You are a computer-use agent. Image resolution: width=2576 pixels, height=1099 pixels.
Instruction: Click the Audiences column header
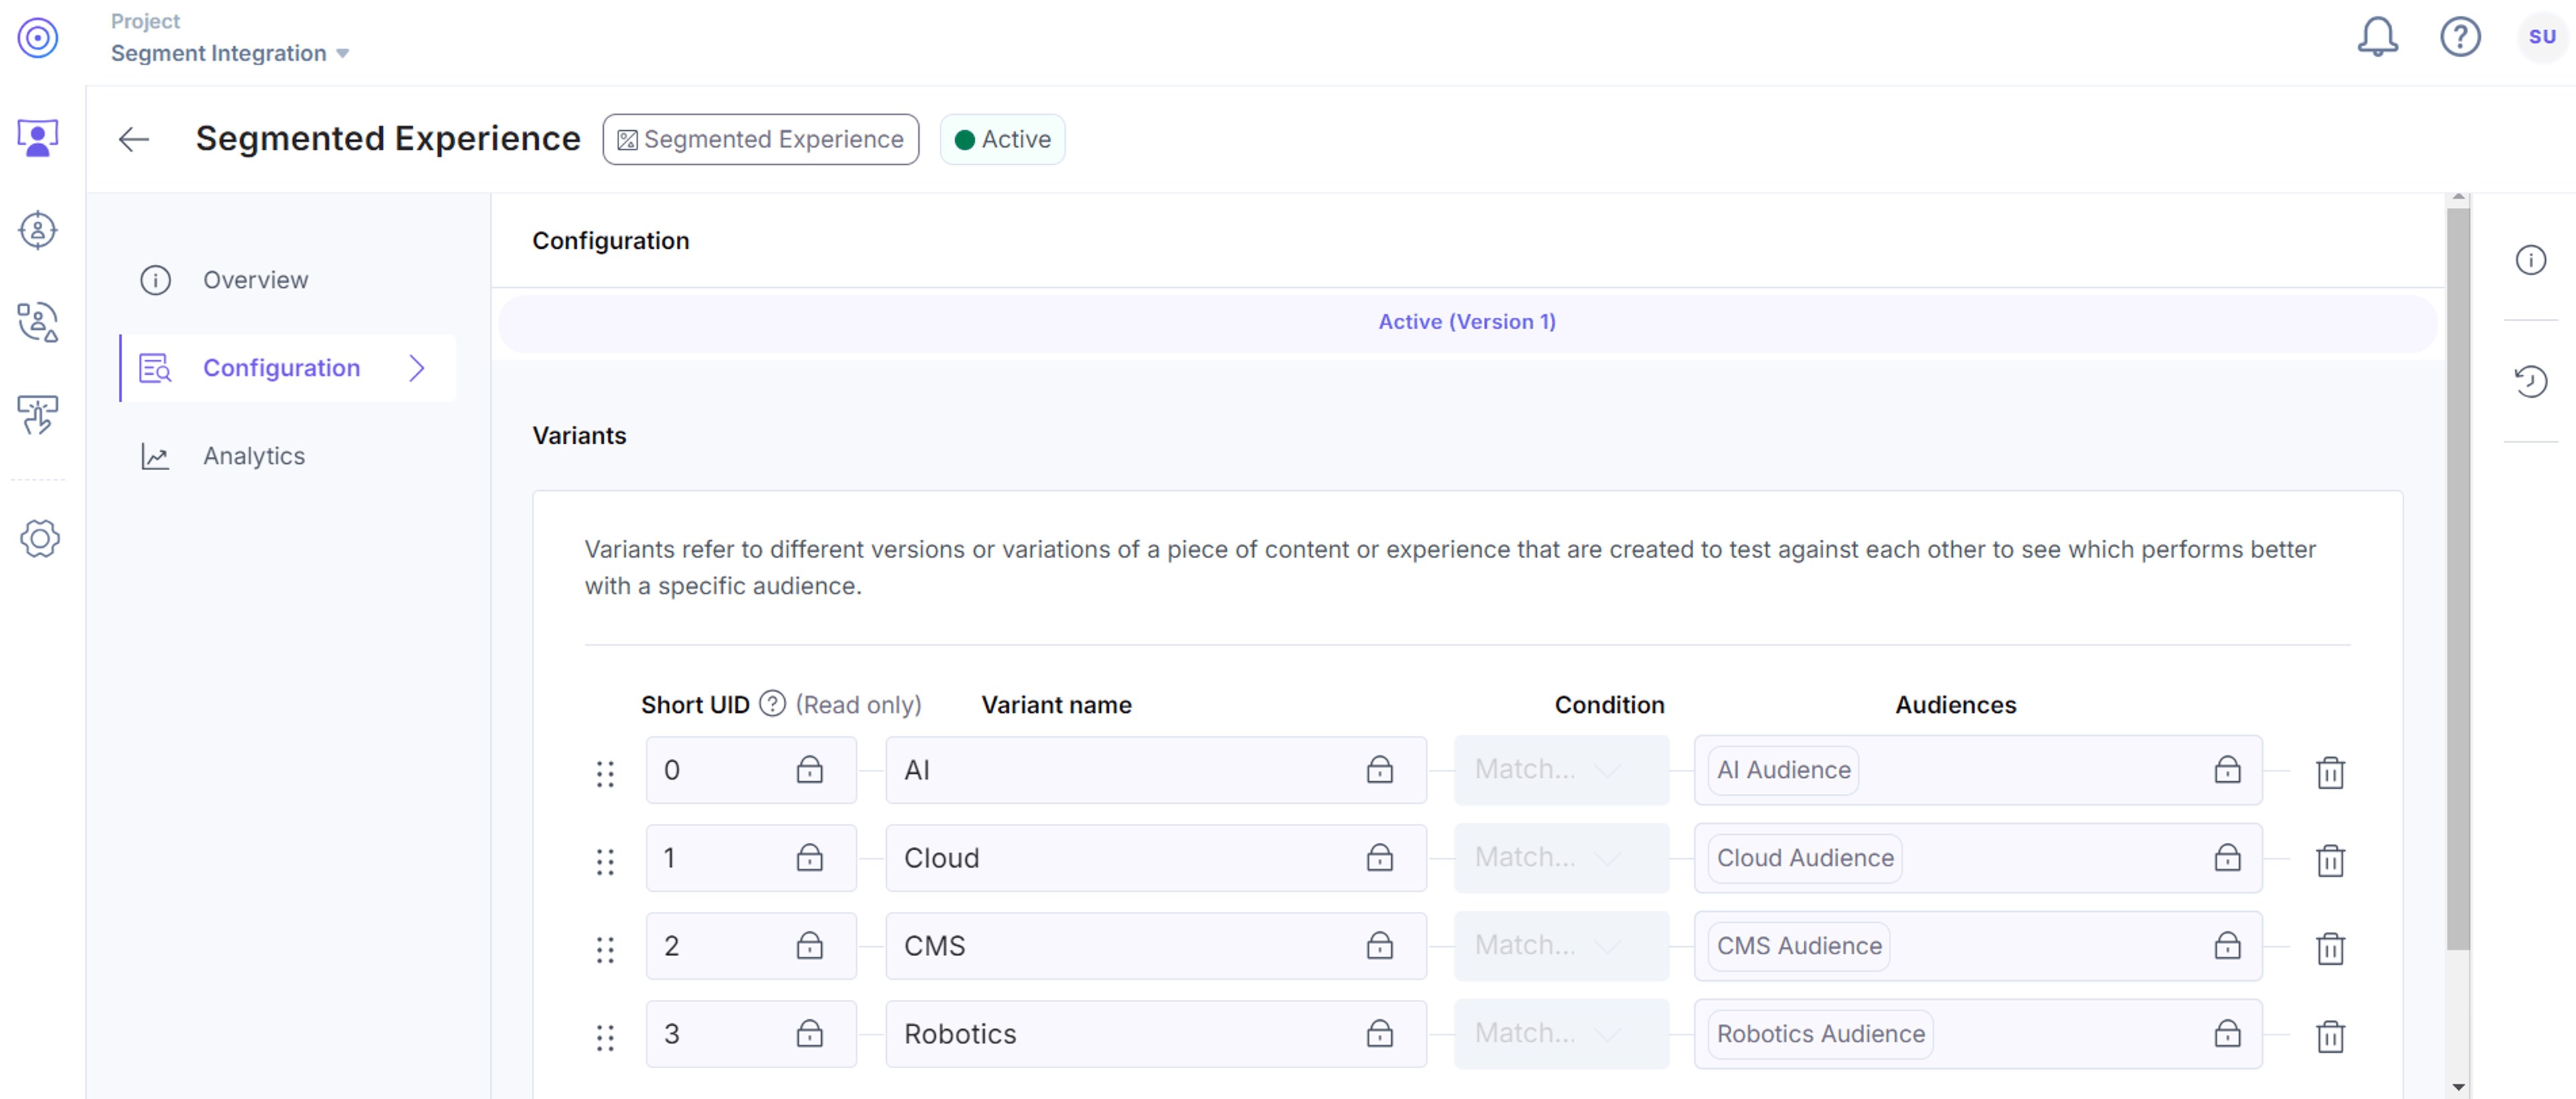tap(1955, 704)
